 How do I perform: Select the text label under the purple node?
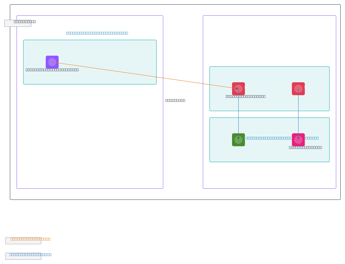coord(52,70)
